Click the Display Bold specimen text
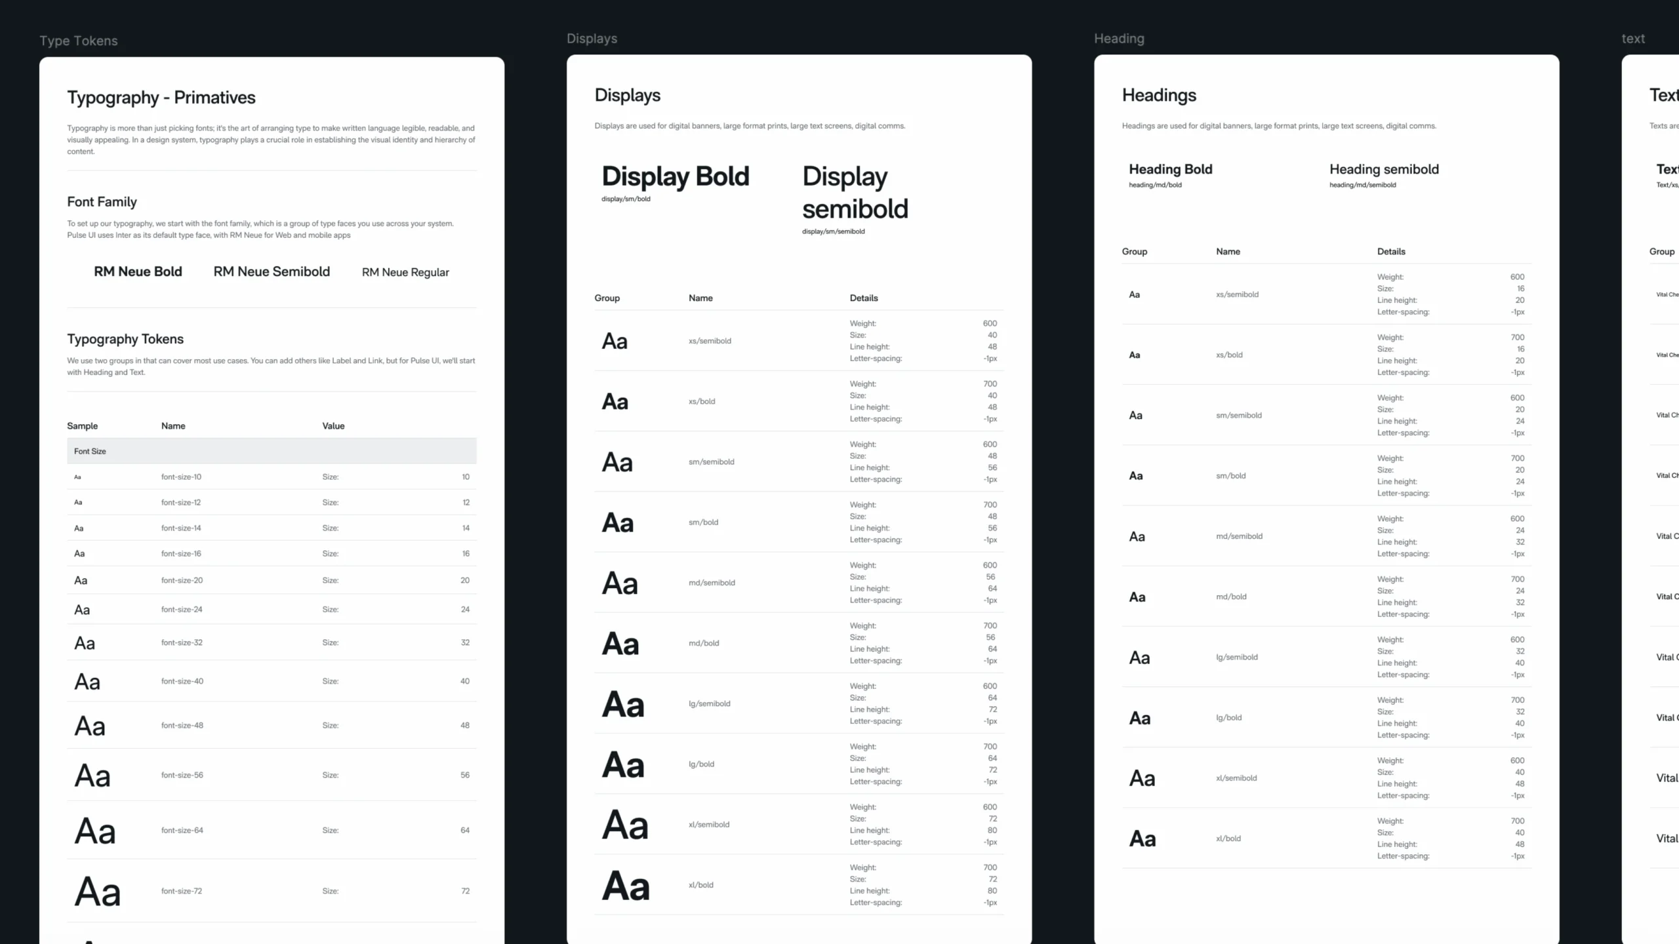Image resolution: width=1679 pixels, height=944 pixels. 675,176
